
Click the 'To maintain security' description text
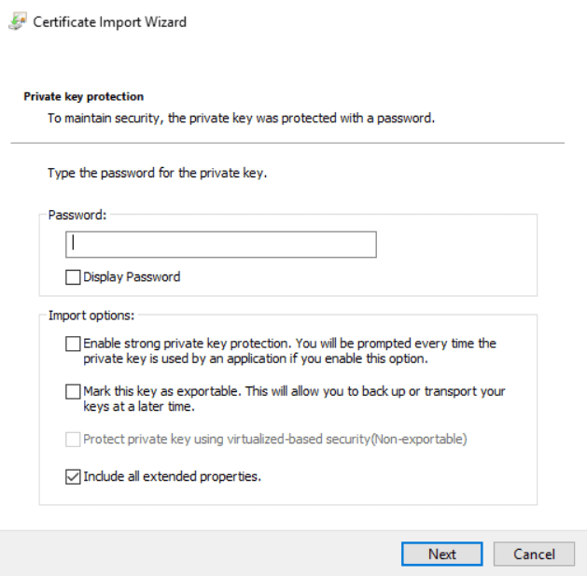pos(241,119)
